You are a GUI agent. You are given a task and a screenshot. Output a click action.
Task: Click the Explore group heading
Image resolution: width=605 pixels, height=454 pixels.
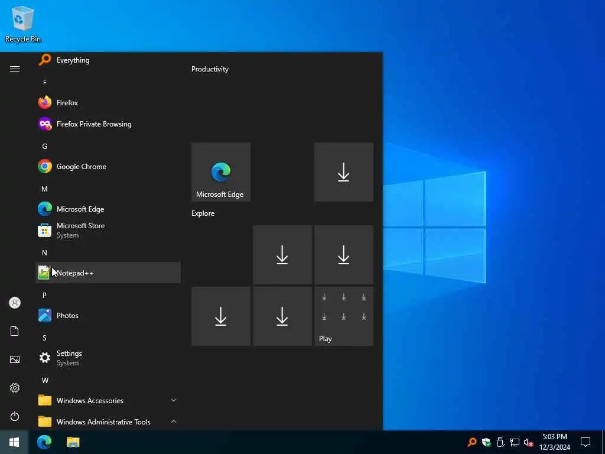203,213
